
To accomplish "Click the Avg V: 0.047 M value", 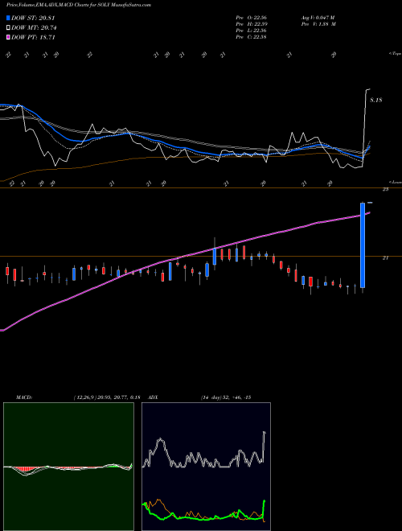I will point(318,18).
